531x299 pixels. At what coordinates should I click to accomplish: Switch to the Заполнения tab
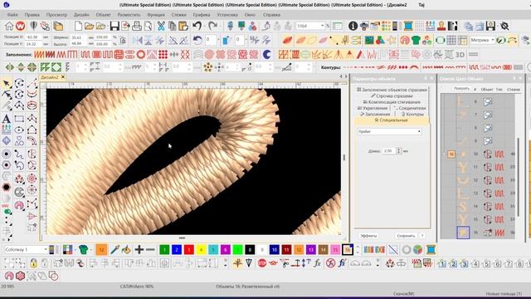pyautogui.click(x=374, y=115)
